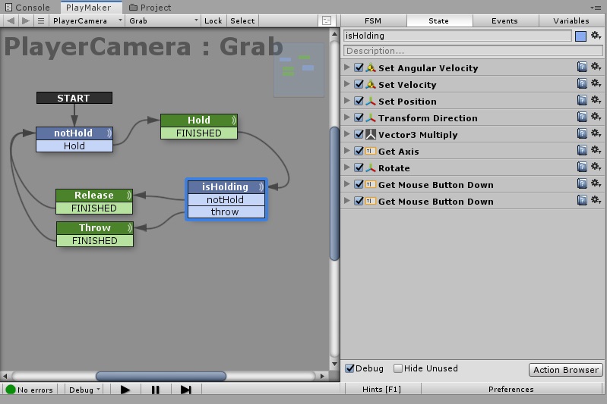Expand the Transform Direction action

pos(347,117)
